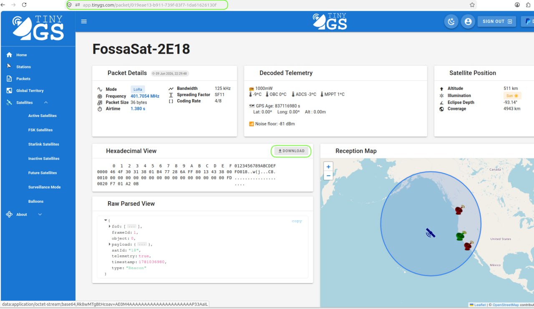Open the OpenStreetMap attribution link
Image resolution: width=534 pixels, height=309 pixels.
(506, 305)
